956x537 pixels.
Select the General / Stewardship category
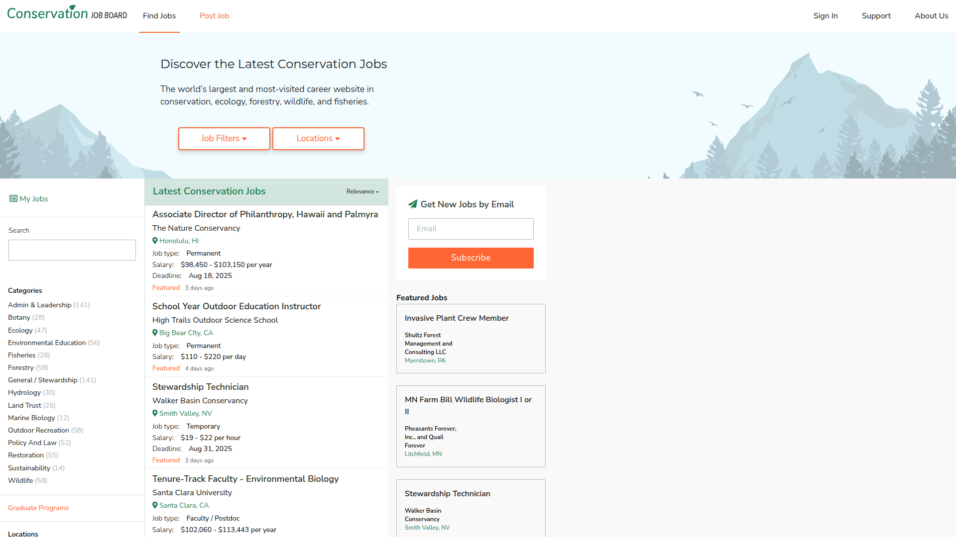tap(43, 380)
